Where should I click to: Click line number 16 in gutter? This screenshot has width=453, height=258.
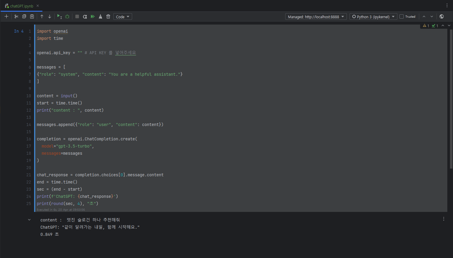(29, 139)
